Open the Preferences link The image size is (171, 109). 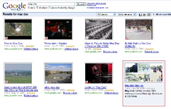pyautogui.click(x=91, y=6)
